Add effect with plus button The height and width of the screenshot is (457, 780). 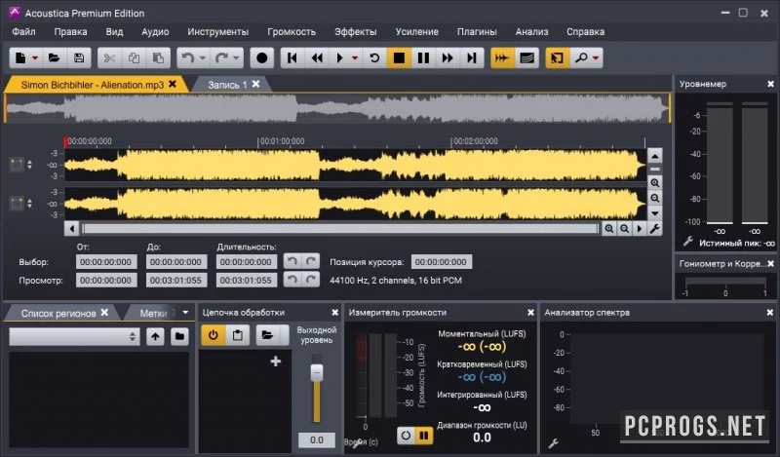(x=276, y=362)
